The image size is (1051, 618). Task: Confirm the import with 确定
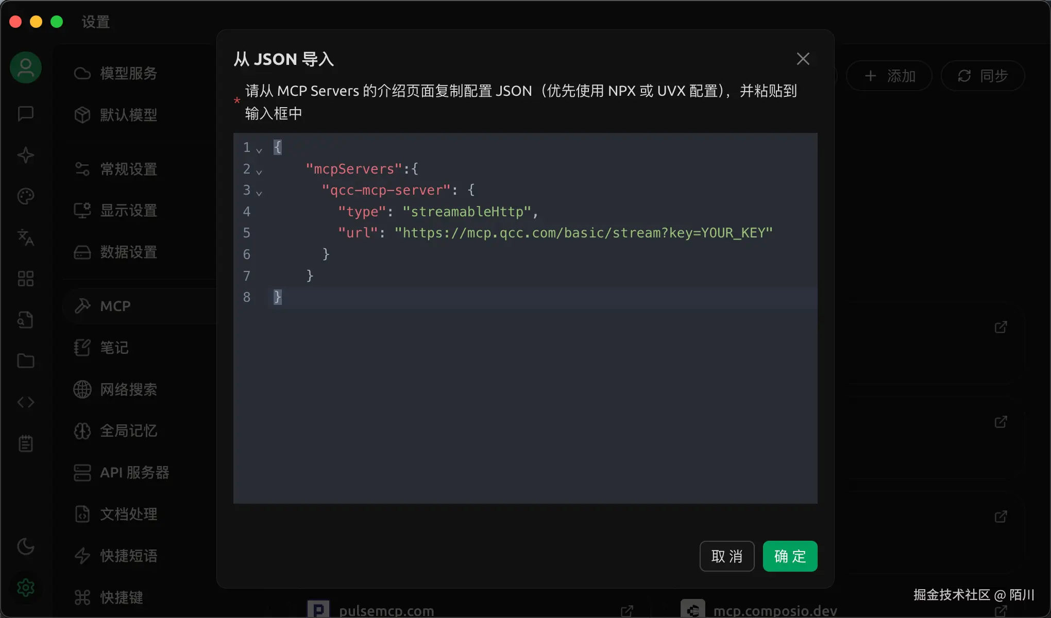[789, 556]
